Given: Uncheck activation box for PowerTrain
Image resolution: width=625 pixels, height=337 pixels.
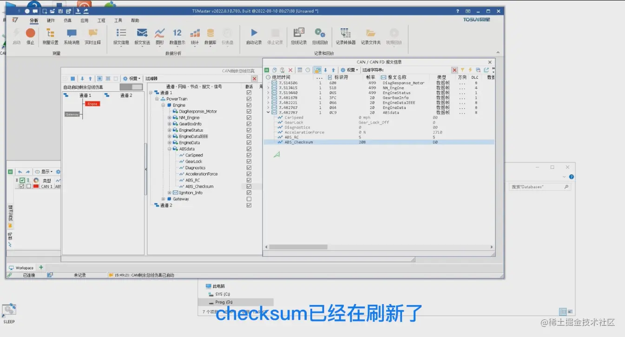Looking at the screenshot, I should (x=249, y=99).
